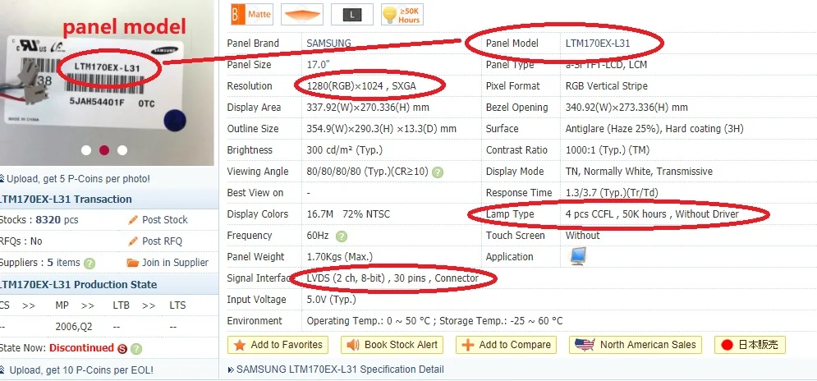Click the Suppliers 5 items text

coord(40,263)
